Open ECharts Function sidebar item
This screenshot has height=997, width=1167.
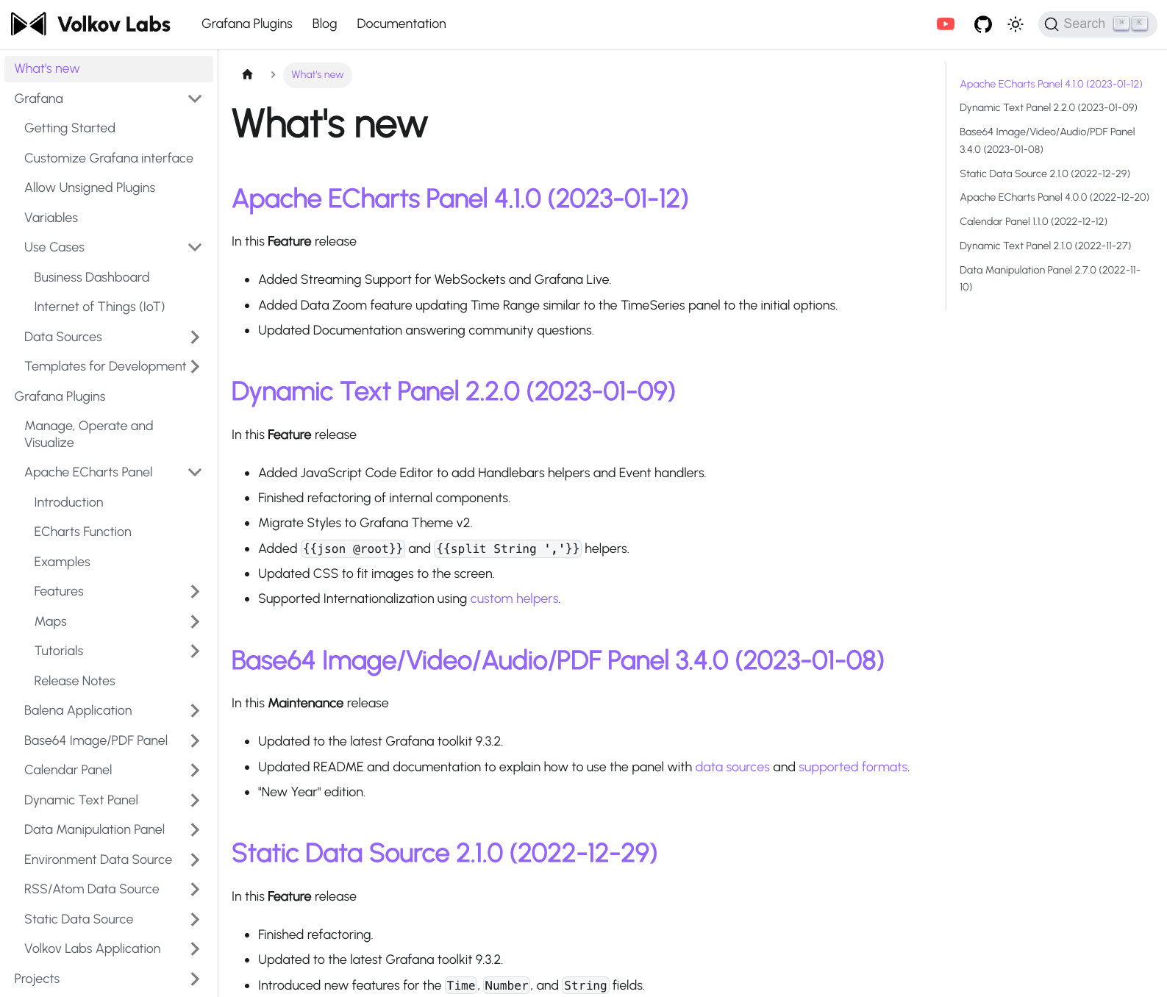(82, 532)
